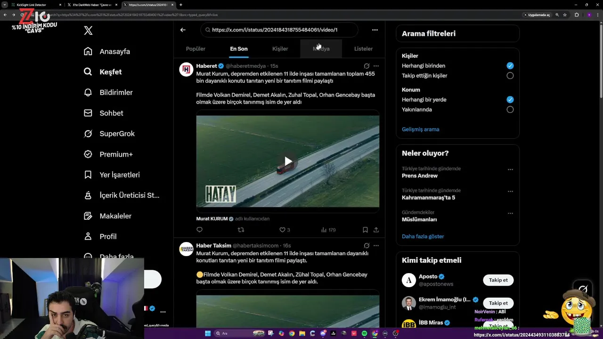Open Spotify from taskbar

pyautogui.click(x=364, y=333)
